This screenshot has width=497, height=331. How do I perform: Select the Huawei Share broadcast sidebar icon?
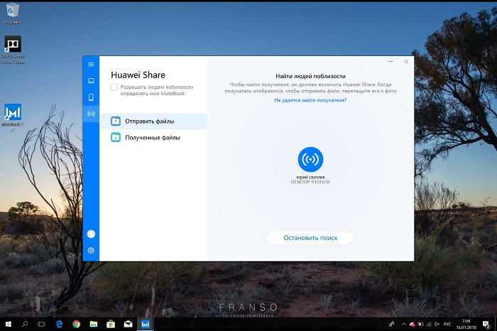[x=91, y=114]
